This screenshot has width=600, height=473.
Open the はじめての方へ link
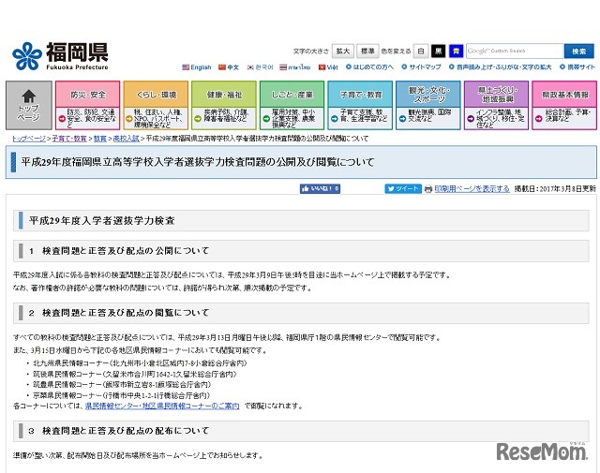click(x=373, y=67)
